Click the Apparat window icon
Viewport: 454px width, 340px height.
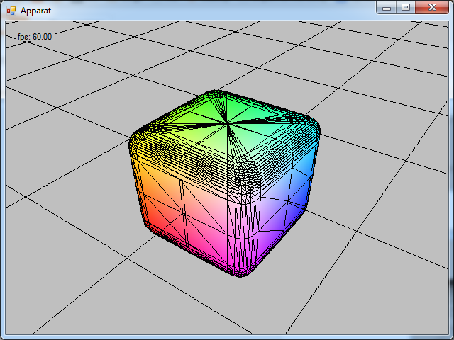pyautogui.click(x=11, y=11)
